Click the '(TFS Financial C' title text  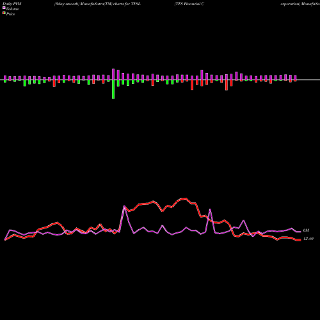pyautogui.click(x=189, y=4)
